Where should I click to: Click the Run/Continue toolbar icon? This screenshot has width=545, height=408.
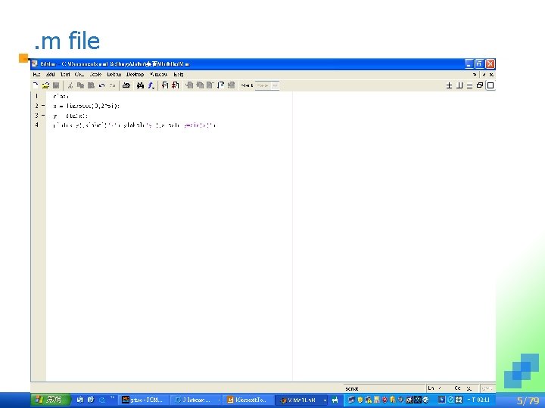[x=220, y=85]
